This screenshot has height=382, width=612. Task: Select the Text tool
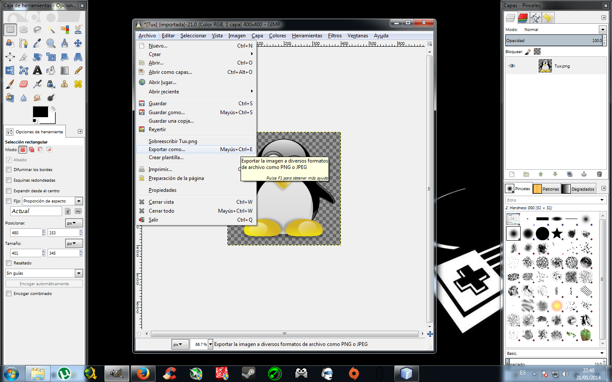(x=37, y=70)
